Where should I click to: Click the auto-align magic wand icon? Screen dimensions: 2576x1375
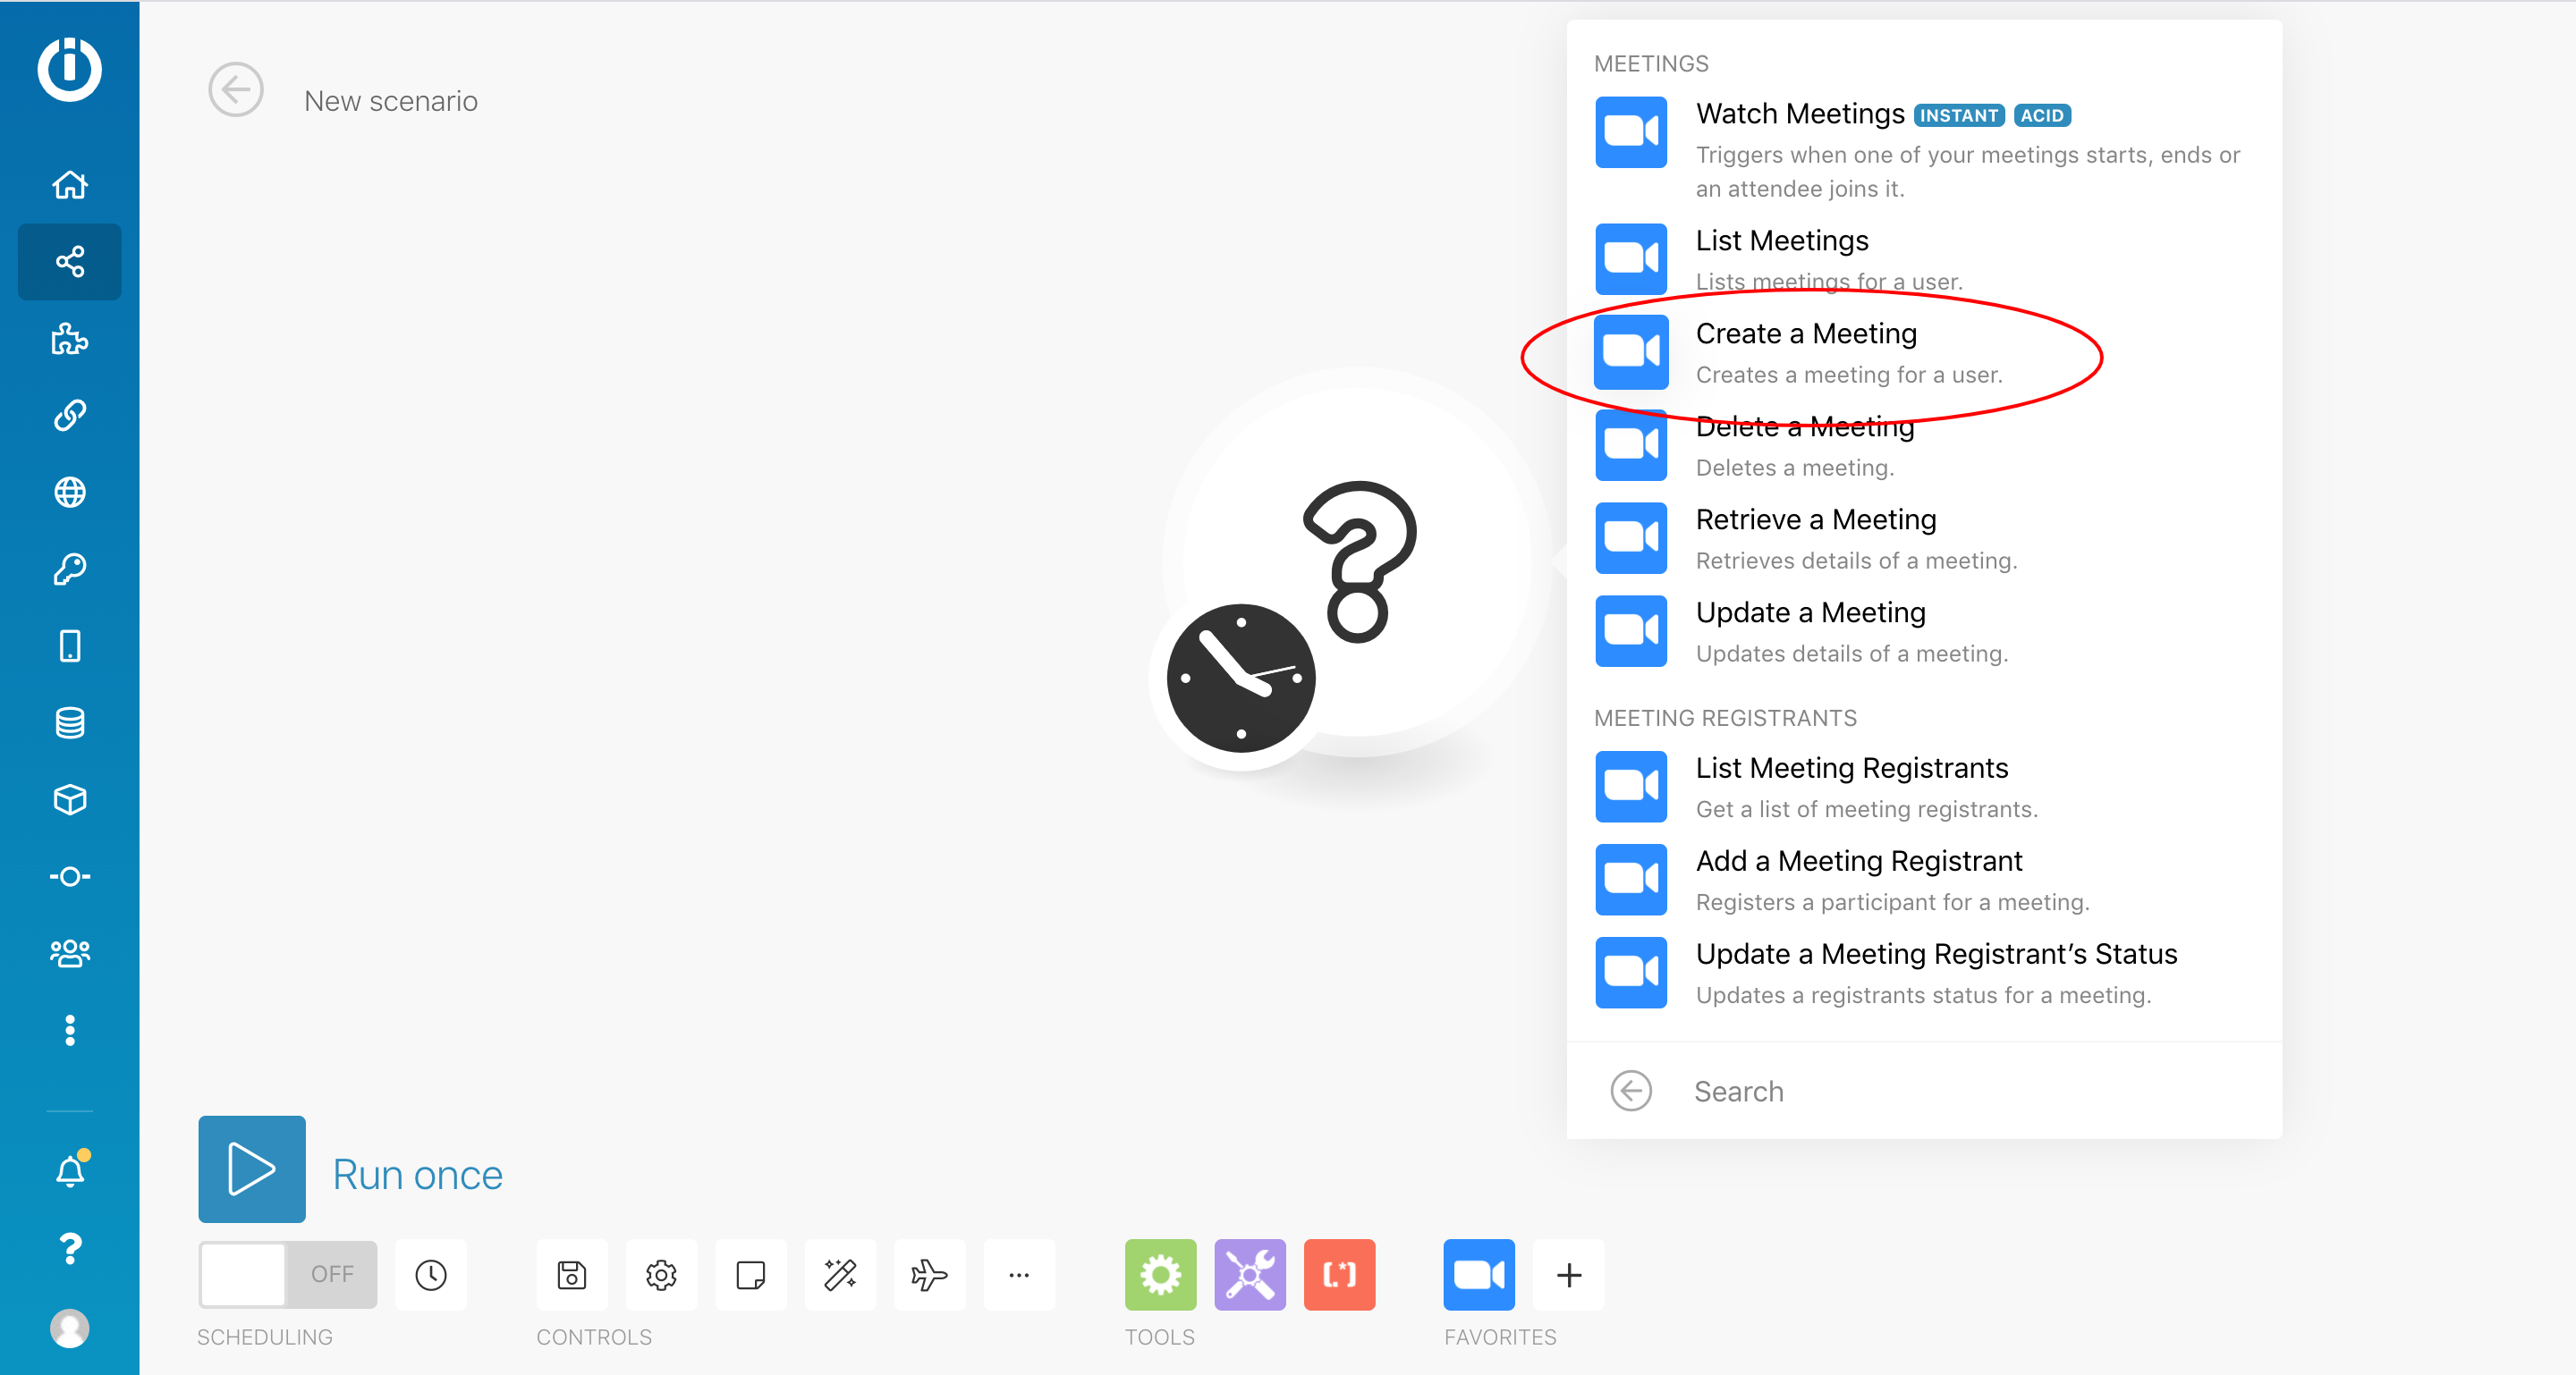840,1274
